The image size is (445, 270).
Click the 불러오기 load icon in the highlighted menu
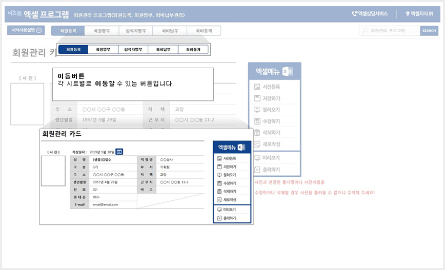(219, 175)
